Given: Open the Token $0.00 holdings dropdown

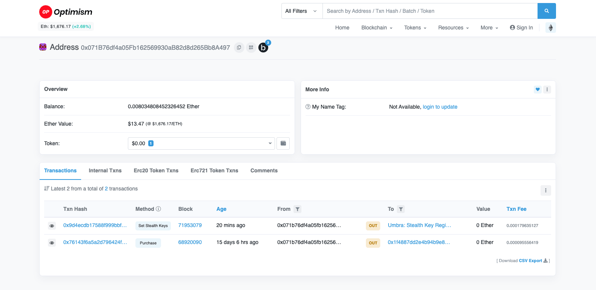Looking at the screenshot, I should [x=201, y=143].
